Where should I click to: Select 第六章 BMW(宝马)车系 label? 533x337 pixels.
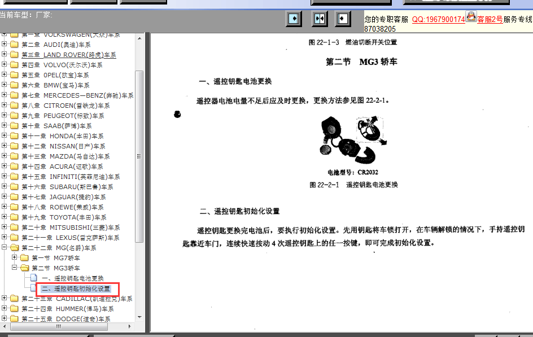(56, 85)
